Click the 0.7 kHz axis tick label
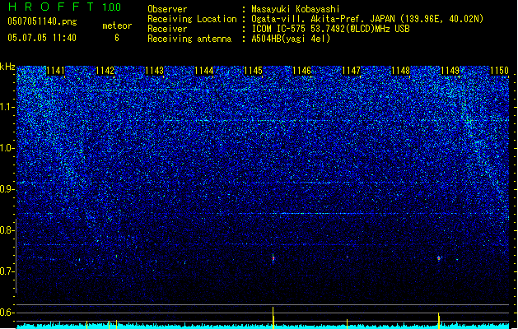Image resolution: width=518 pixels, height=329 pixels. 7,271
